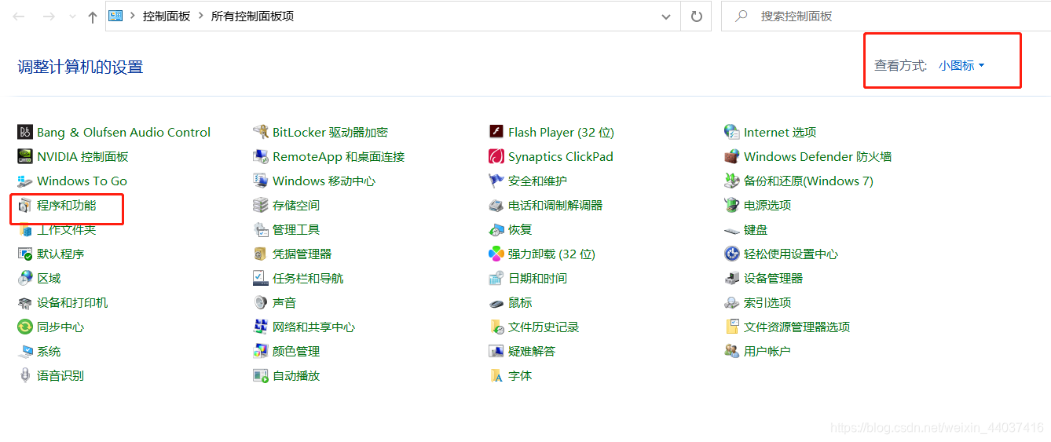Open the 电话和调制解调器 link
The image size is (1051, 442).
coord(555,205)
